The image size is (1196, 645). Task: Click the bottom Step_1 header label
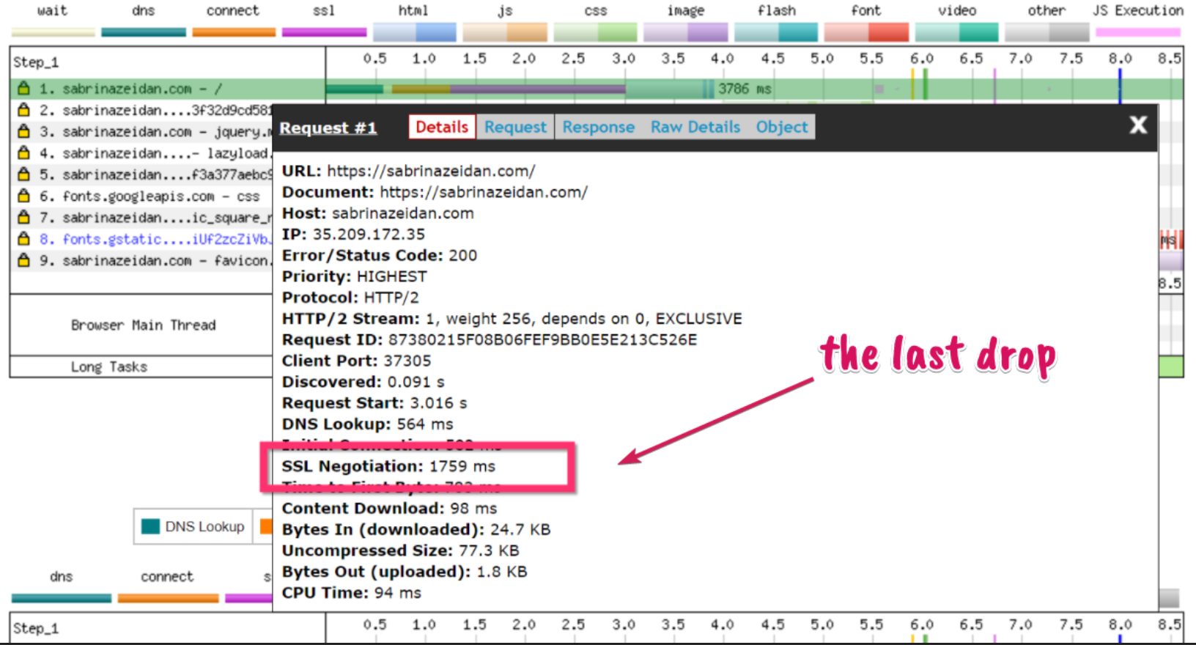click(36, 628)
